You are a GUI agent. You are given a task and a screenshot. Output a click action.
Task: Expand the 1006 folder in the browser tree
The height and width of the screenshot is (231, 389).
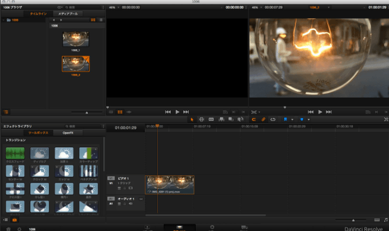click(4, 20)
